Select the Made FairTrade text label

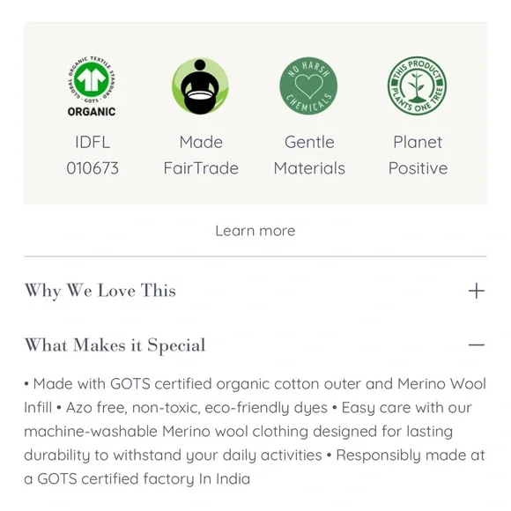pyautogui.click(x=201, y=155)
